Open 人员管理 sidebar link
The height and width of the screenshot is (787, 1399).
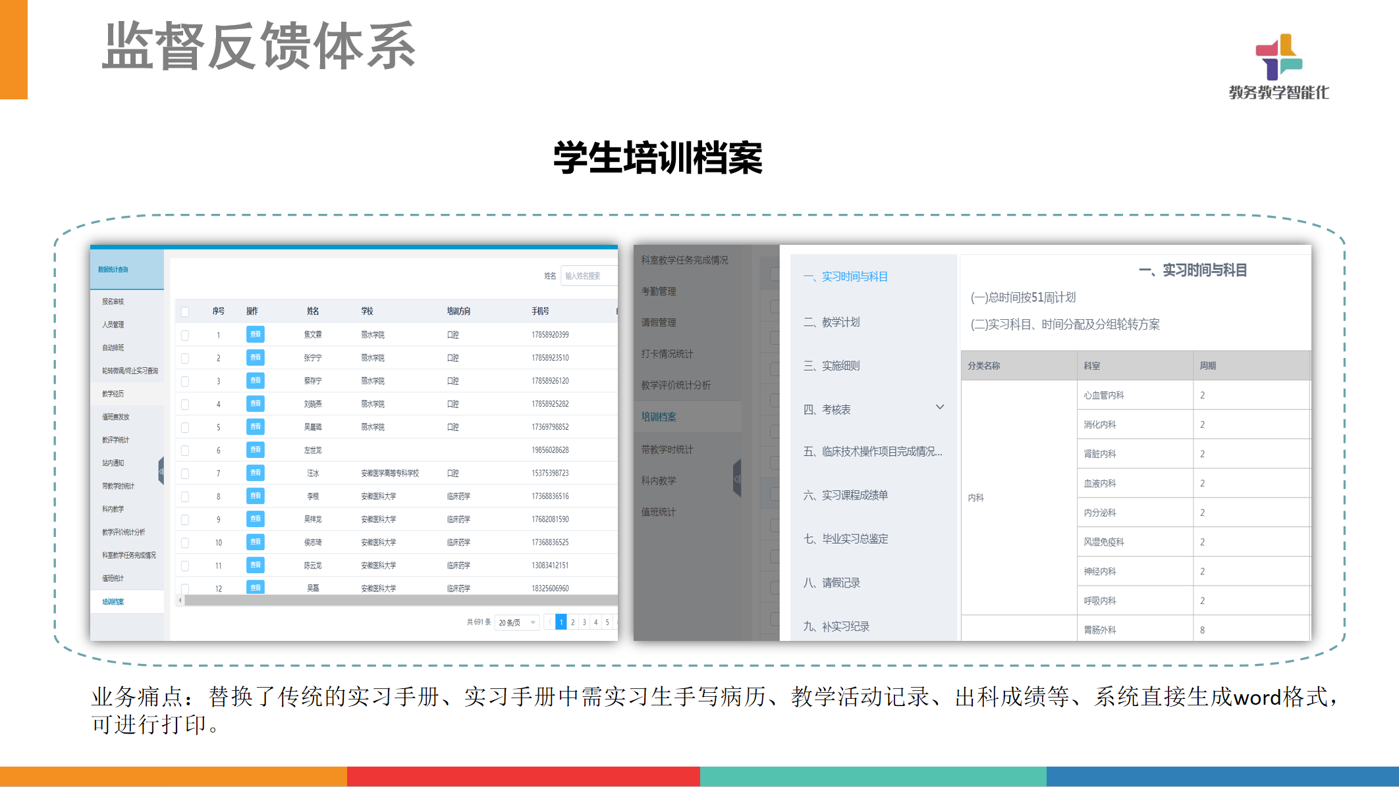pyautogui.click(x=113, y=324)
